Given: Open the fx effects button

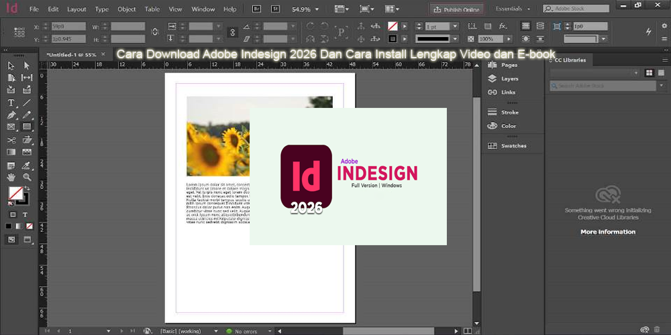Looking at the screenshot, I should [503, 26].
